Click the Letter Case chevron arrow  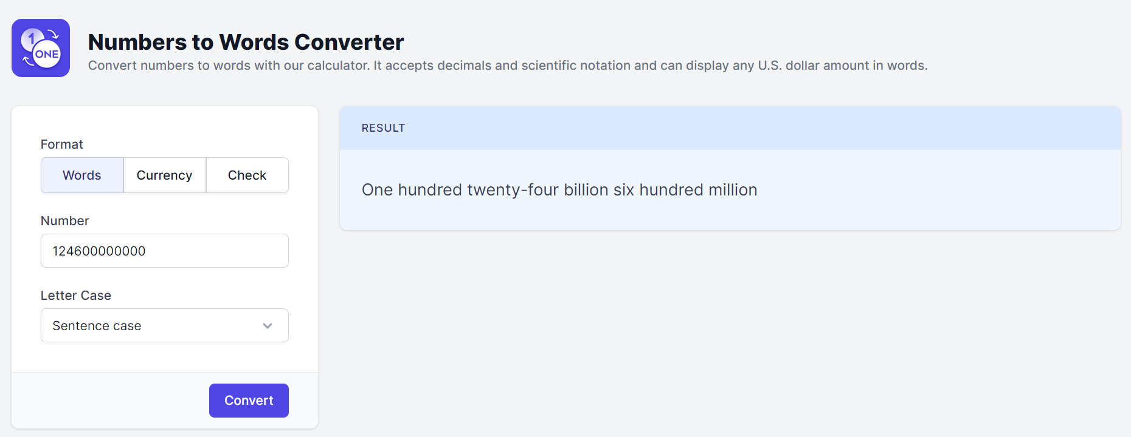(268, 326)
